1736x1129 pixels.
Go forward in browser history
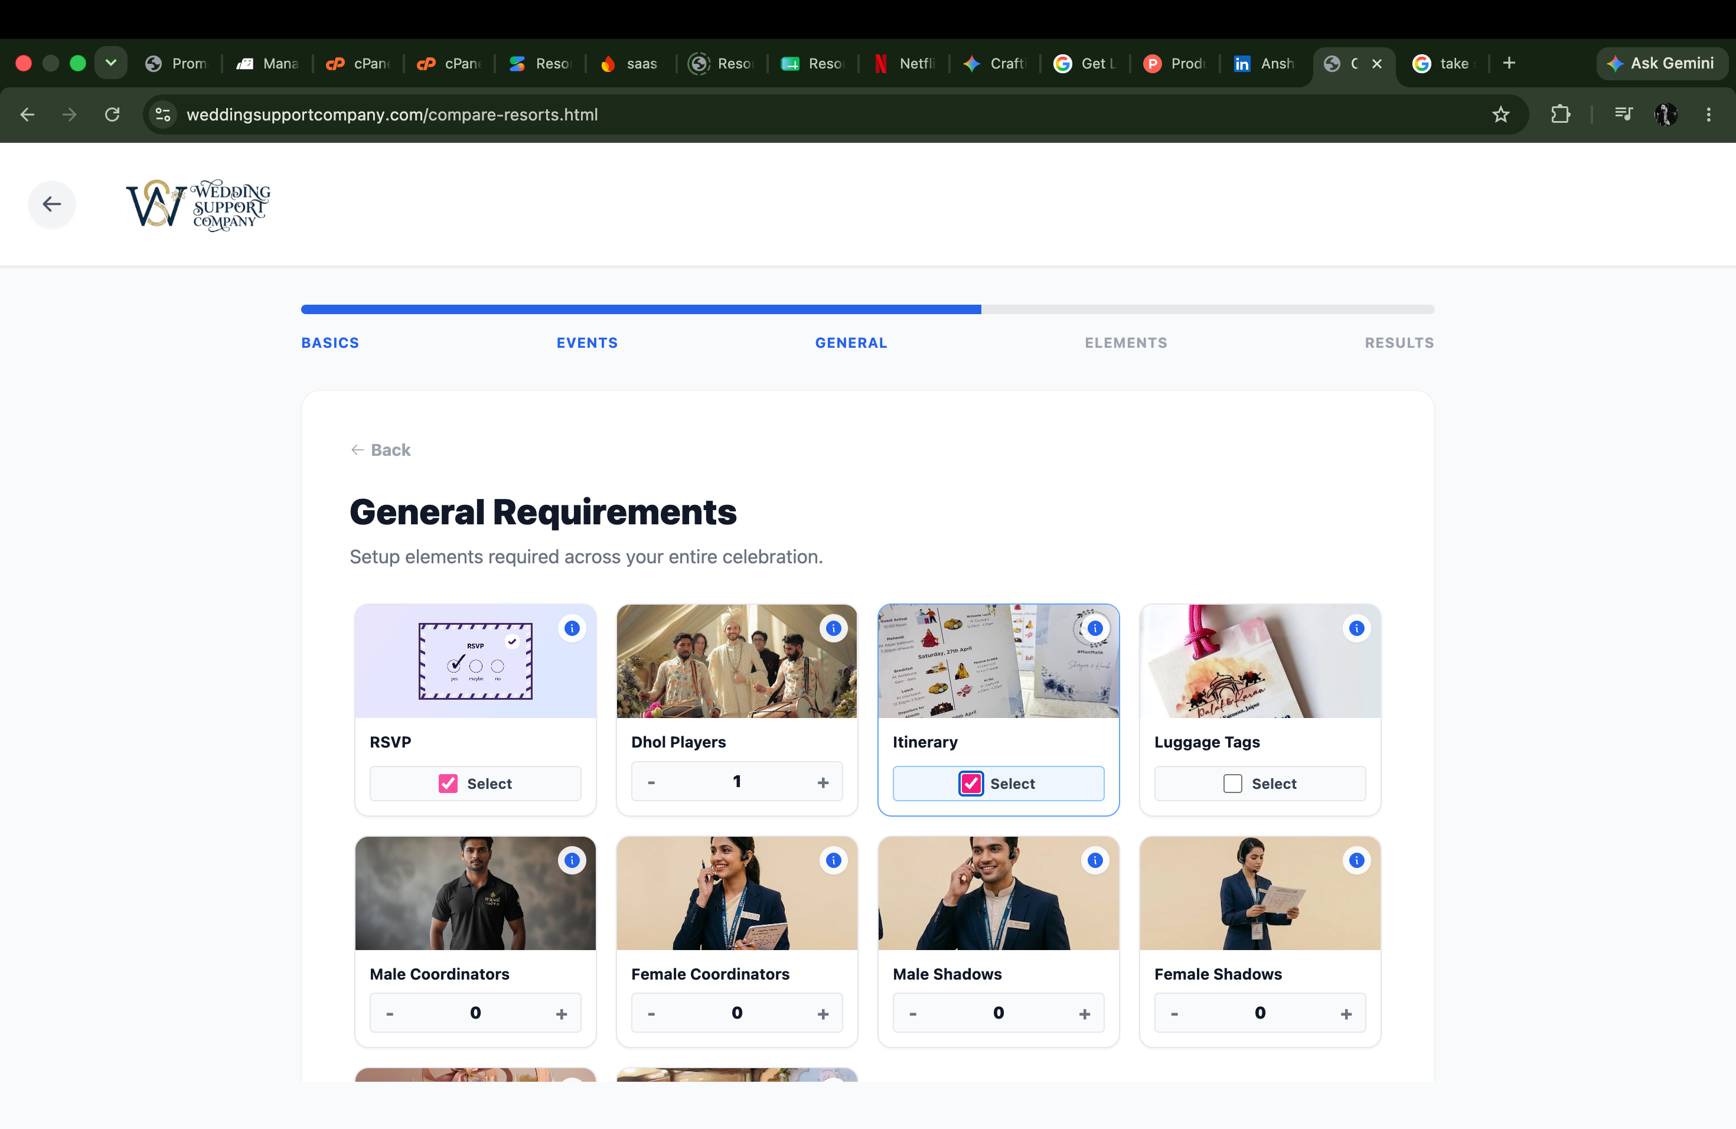69,115
